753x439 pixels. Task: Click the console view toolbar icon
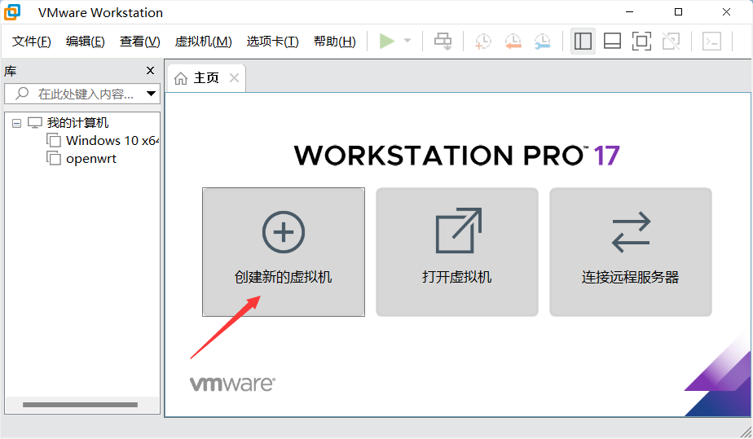tap(711, 42)
